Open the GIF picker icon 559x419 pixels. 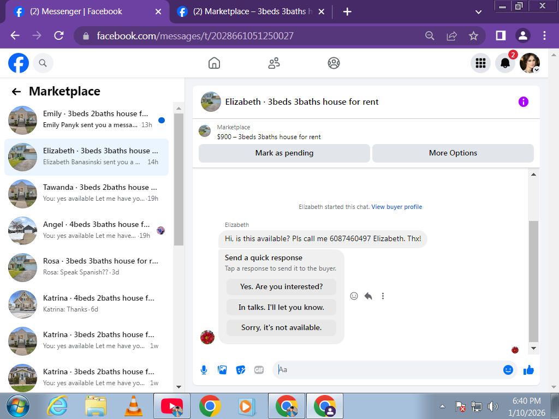tap(259, 370)
